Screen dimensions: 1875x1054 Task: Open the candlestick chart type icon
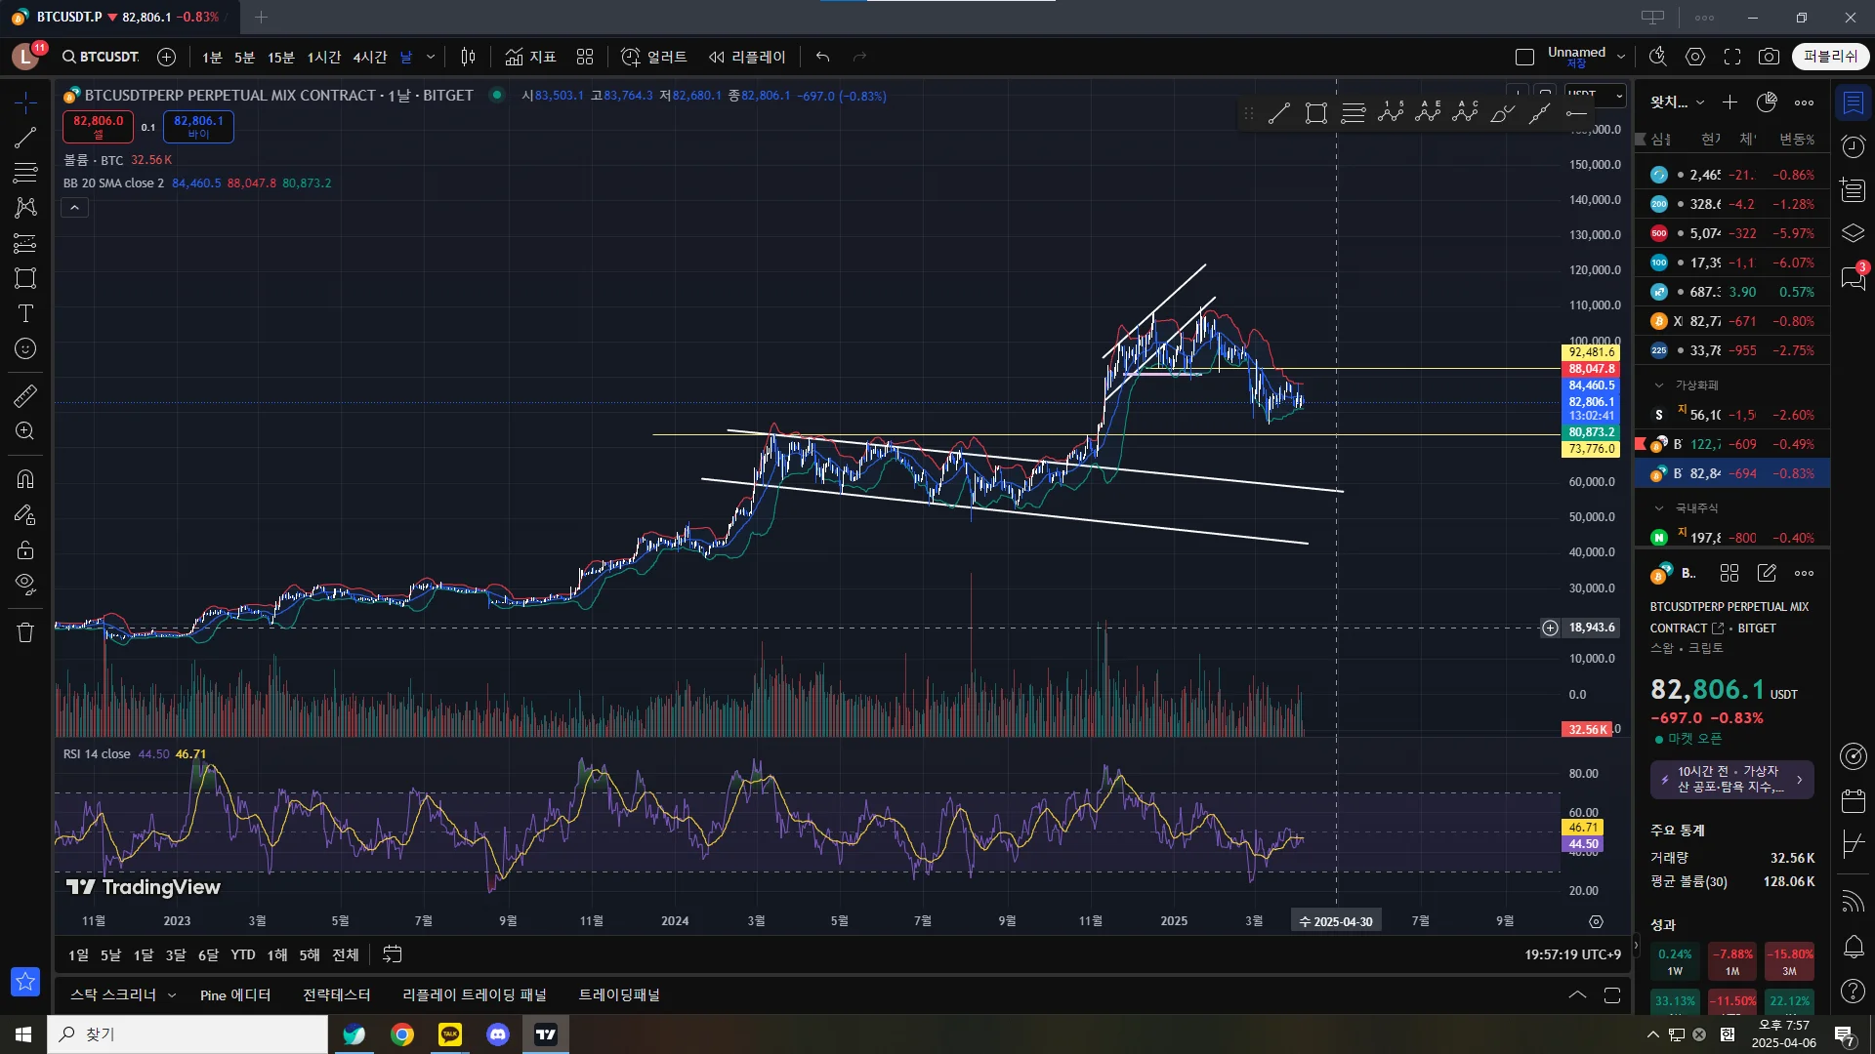coord(468,57)
